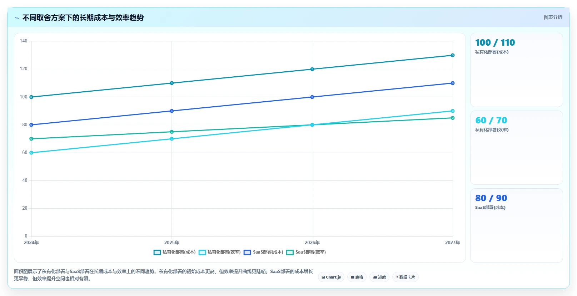Click the 2024年 x-axis label

pos(31,243)
